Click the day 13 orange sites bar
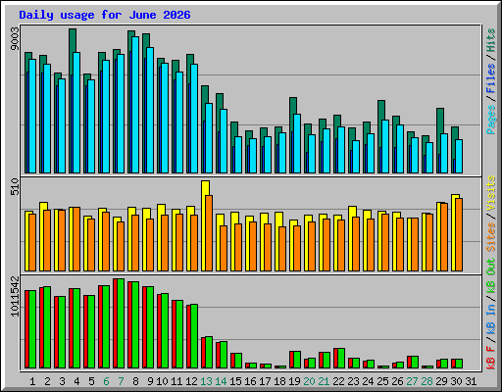Viewport: 502px width, 392px height. pos(209,233)
